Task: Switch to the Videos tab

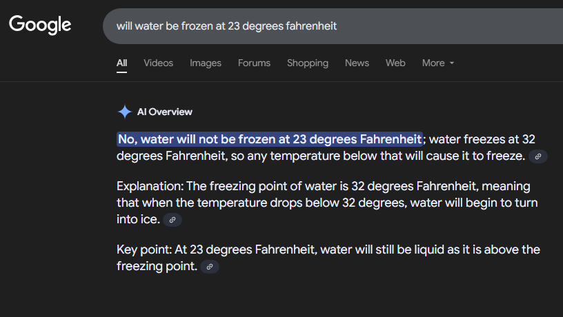Action: tap(158, 63)
